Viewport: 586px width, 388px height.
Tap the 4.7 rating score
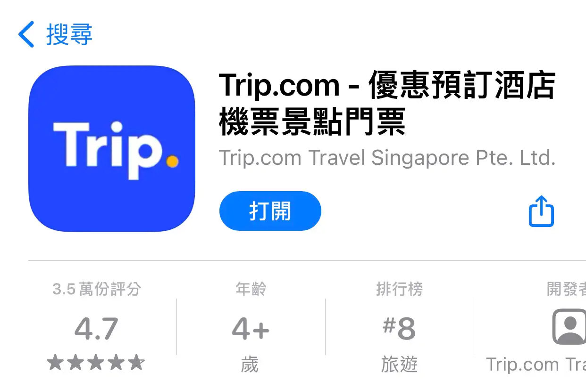point(96,329)
